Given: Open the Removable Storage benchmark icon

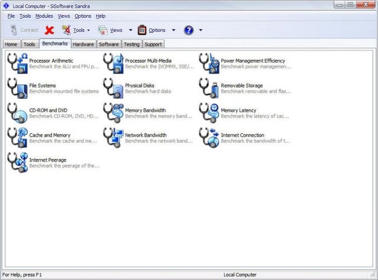Looking at the screenshot, I should pyautogui.click(x=209, y=88).
